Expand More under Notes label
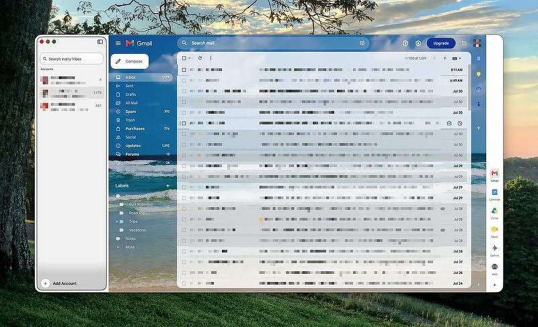Image resolution: width=538 pixels, height=327 pixels. 130,247
